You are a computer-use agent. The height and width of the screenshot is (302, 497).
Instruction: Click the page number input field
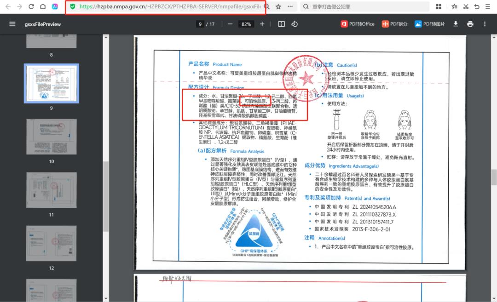pos(200,24)
